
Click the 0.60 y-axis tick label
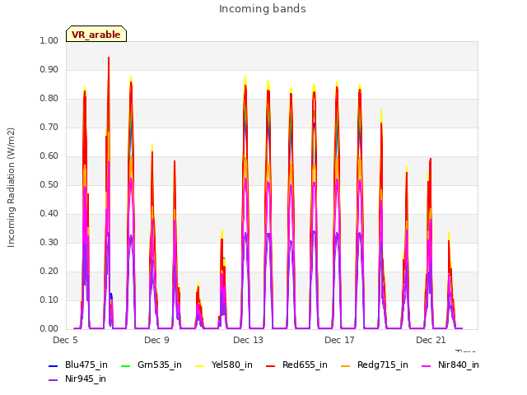(x=49, y=156)
